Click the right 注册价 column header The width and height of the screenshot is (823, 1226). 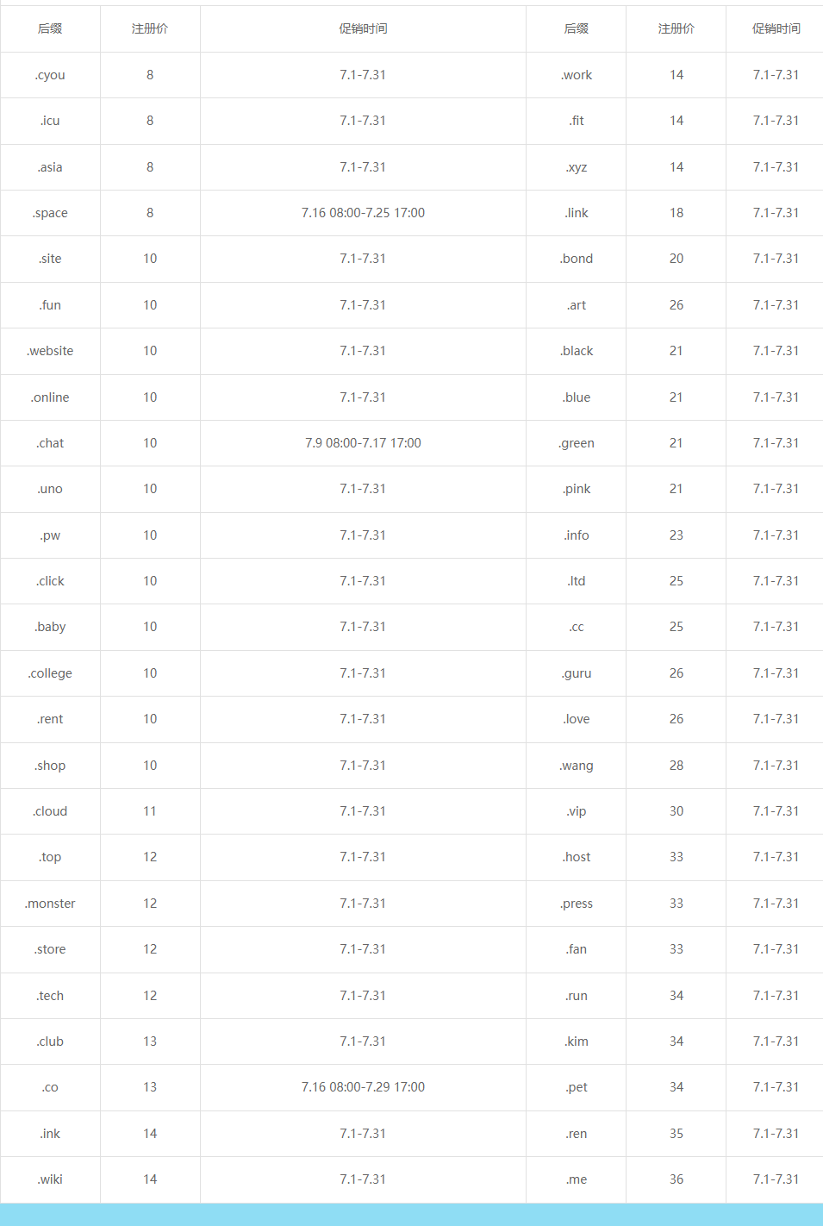(676, 28)
